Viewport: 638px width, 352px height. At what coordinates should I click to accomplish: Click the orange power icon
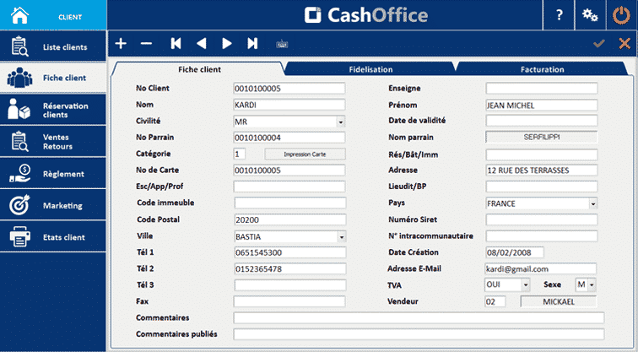[x=621, y=15]
